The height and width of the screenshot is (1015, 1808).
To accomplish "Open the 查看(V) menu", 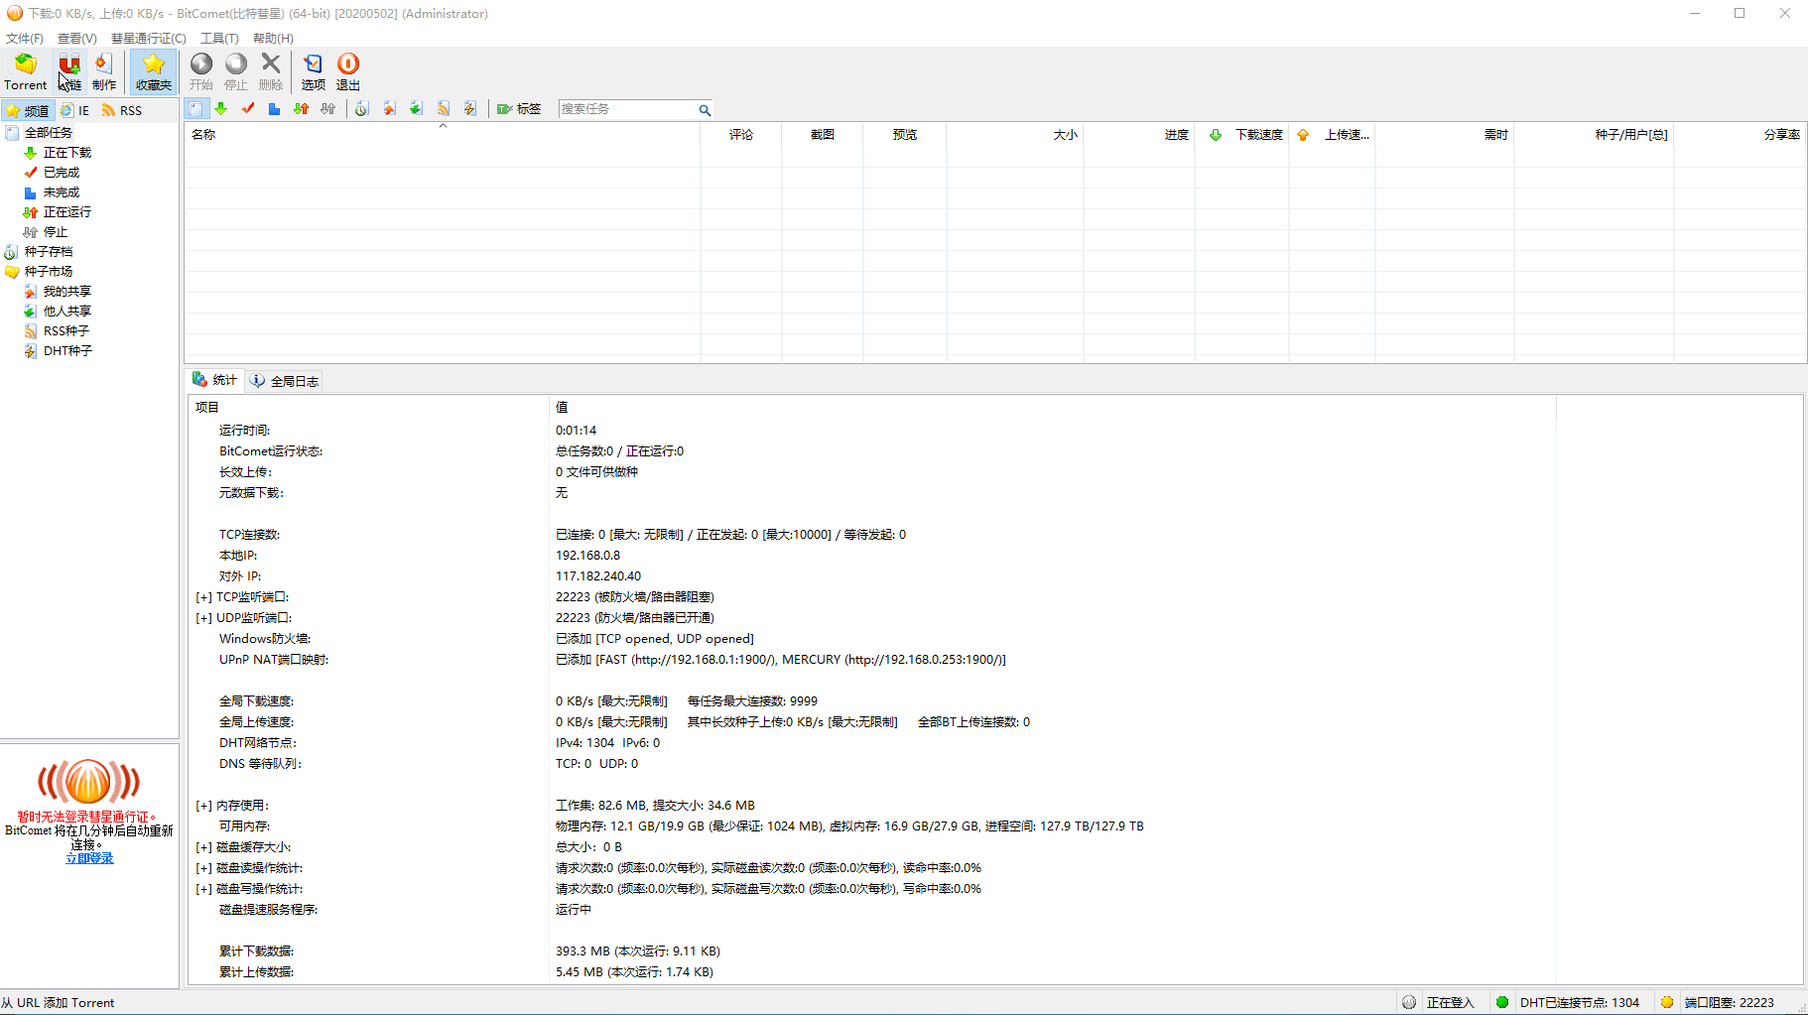I will (x=76, y=39).
